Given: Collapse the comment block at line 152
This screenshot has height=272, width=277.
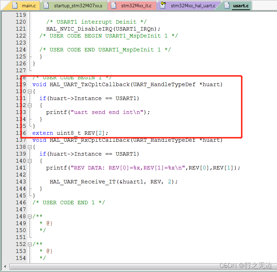Looking at the screenshot, I should click(30, 245).
